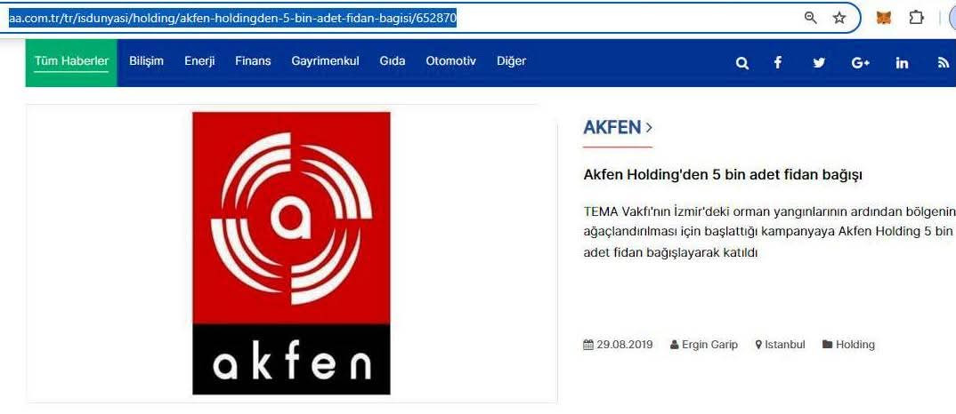
Task: Open the RSS feed icon
Action: click(x=944, y=63)
